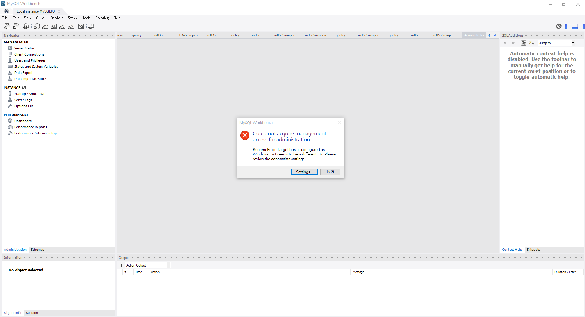Click the Startup / Shutdown icon
The height and width of the screenshot is (317, 585).
pyautogui.click(x=10, y=94)
